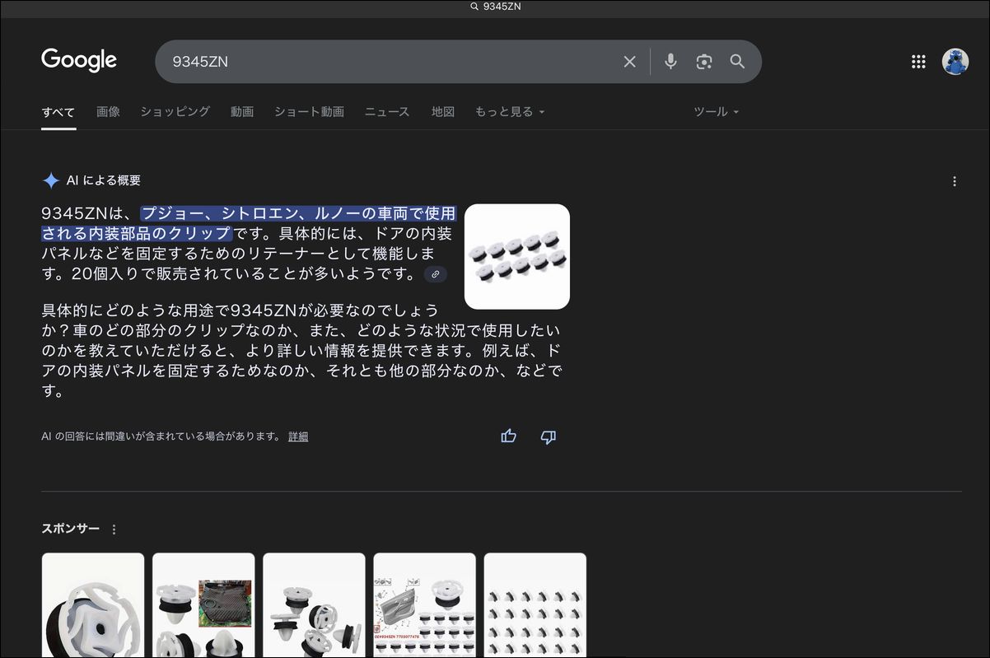Open AI overview clip product image
The height and width of the screenshot is (658, 990).
(x=517, y=257)
